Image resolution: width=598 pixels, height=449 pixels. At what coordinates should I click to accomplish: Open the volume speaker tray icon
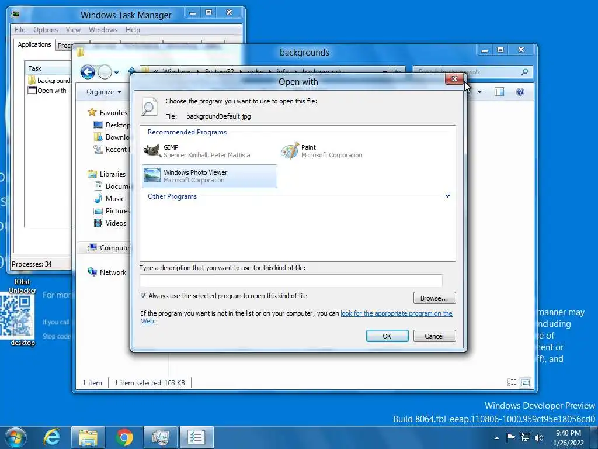coord(539,437)
